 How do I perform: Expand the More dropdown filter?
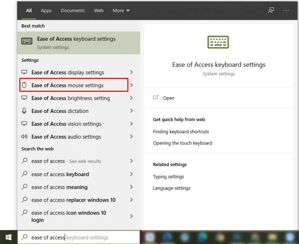121,10
